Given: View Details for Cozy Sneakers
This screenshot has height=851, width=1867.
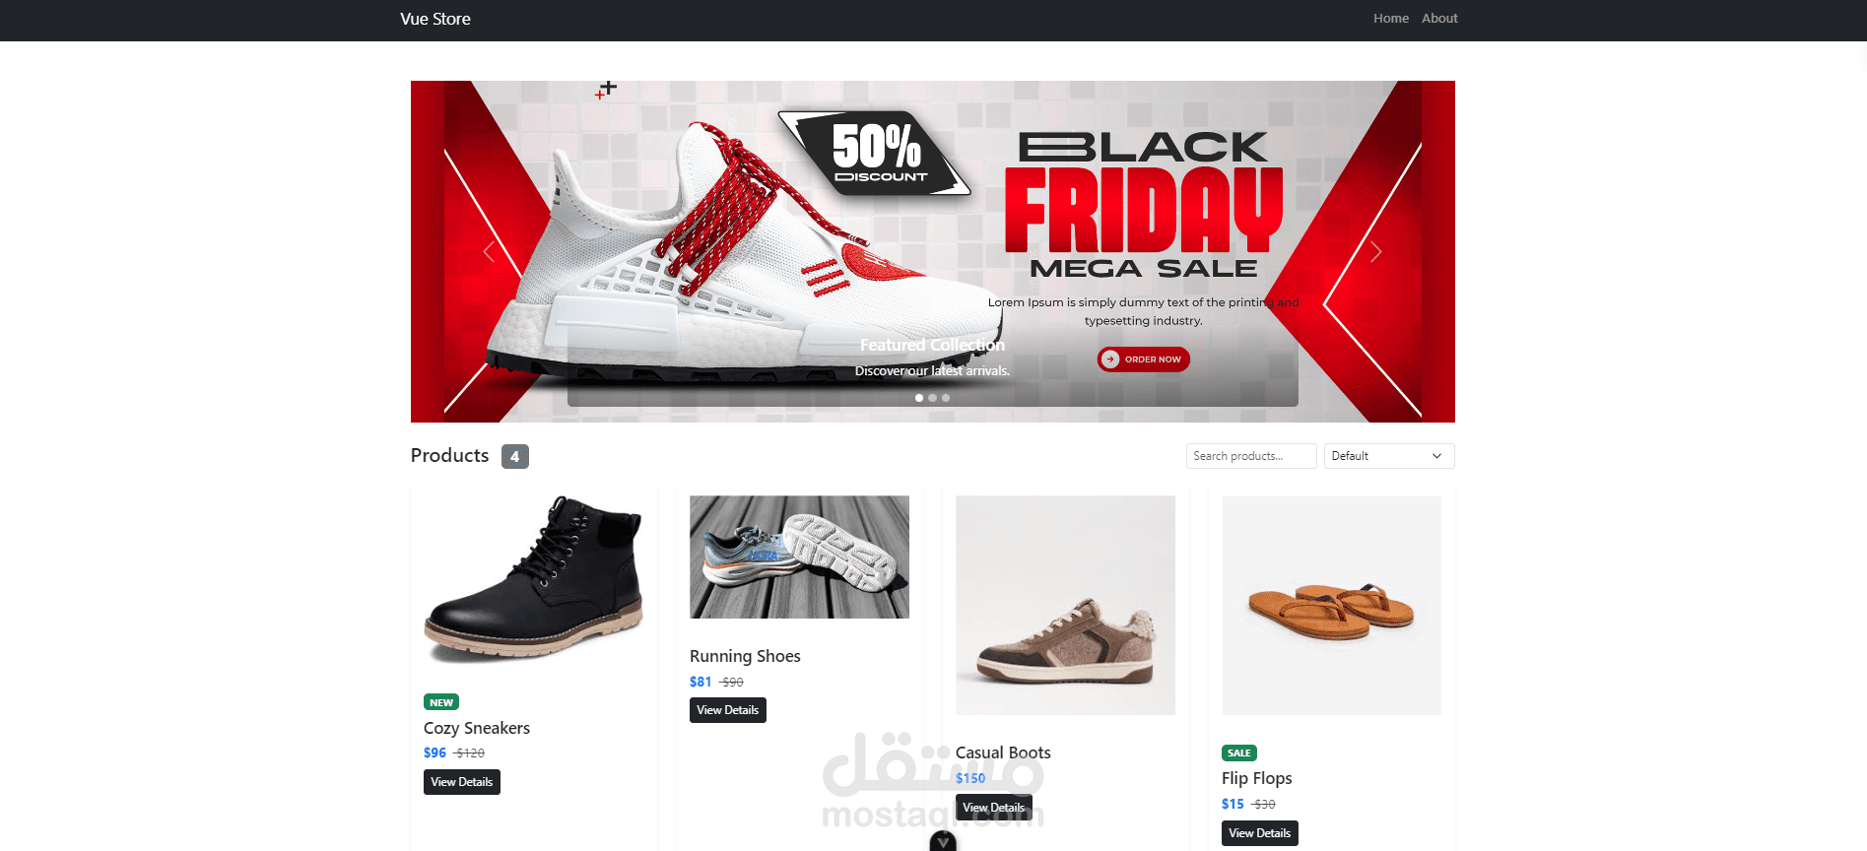Looking at the screenshot, I should point(462,782).
